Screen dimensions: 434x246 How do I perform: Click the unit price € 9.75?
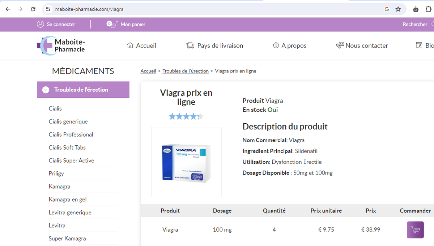(326, 229)
